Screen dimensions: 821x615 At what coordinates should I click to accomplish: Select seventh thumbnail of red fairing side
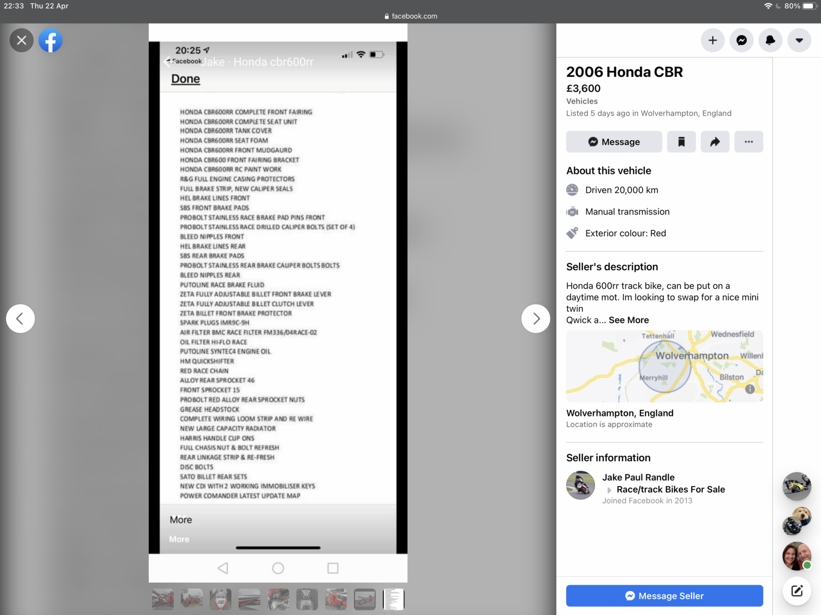(336, 599)
